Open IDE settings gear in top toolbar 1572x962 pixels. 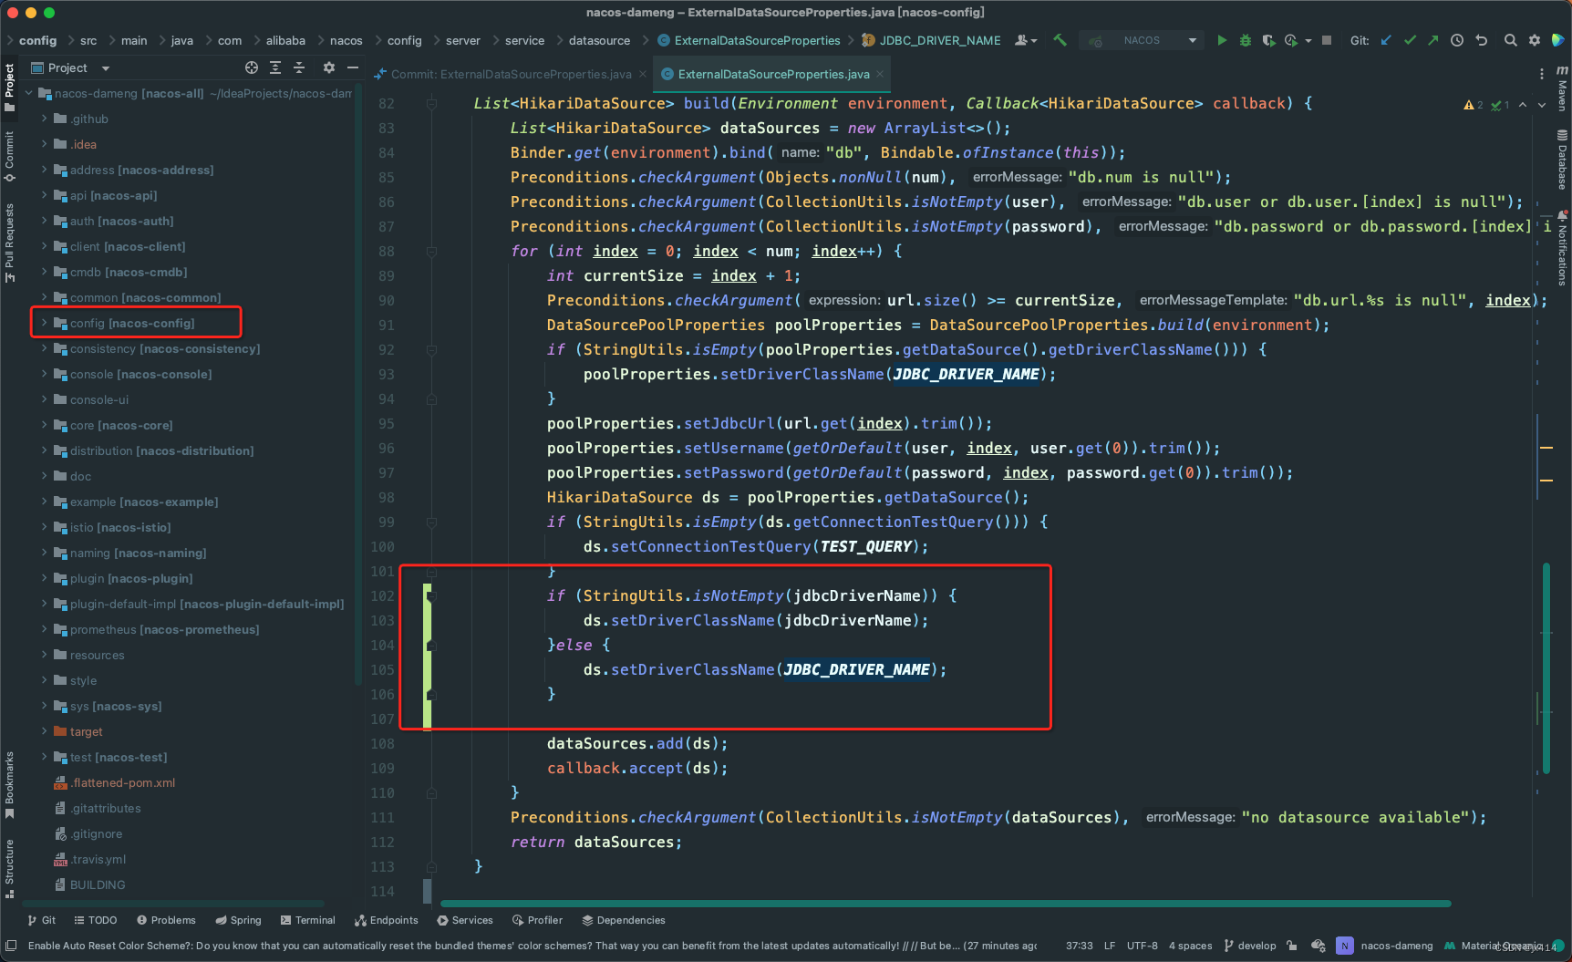(1535, 40)
